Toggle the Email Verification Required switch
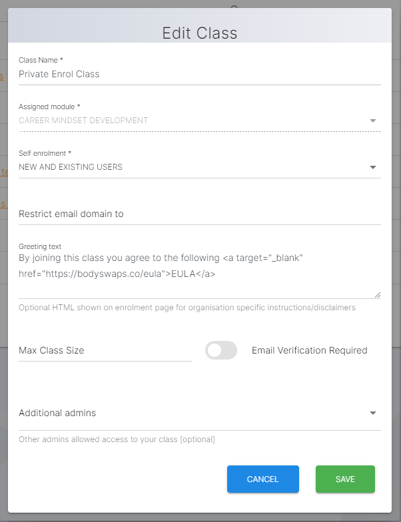The height and width of the screenshot is (522, 401). click(x=220, y=350)
